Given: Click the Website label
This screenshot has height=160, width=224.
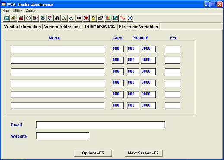Looking at the screenshot, I should pyautogui.click(x=19, y=136).
